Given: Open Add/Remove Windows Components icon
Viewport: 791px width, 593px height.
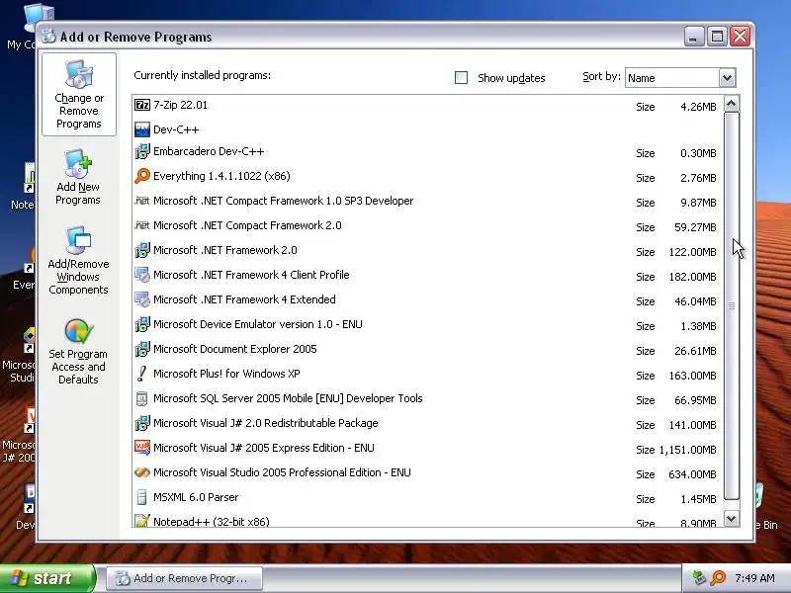Looking at the screenshot, I should tap(78, 240).
